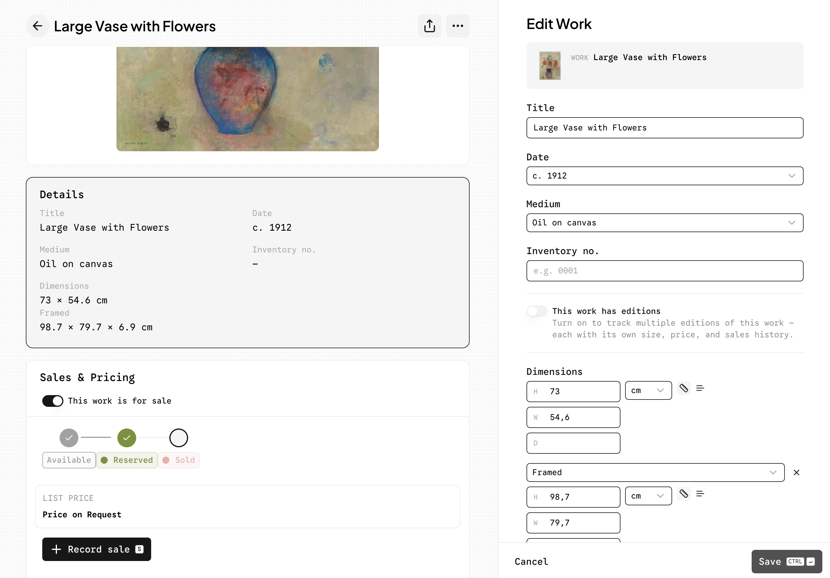Click the 'Details' card heading
830x578 pixels.
[62, 195]
